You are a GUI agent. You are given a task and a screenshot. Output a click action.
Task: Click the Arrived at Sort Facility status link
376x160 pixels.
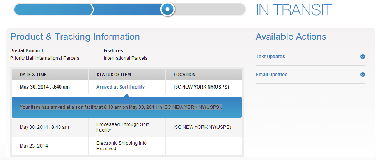pos(121,87)
